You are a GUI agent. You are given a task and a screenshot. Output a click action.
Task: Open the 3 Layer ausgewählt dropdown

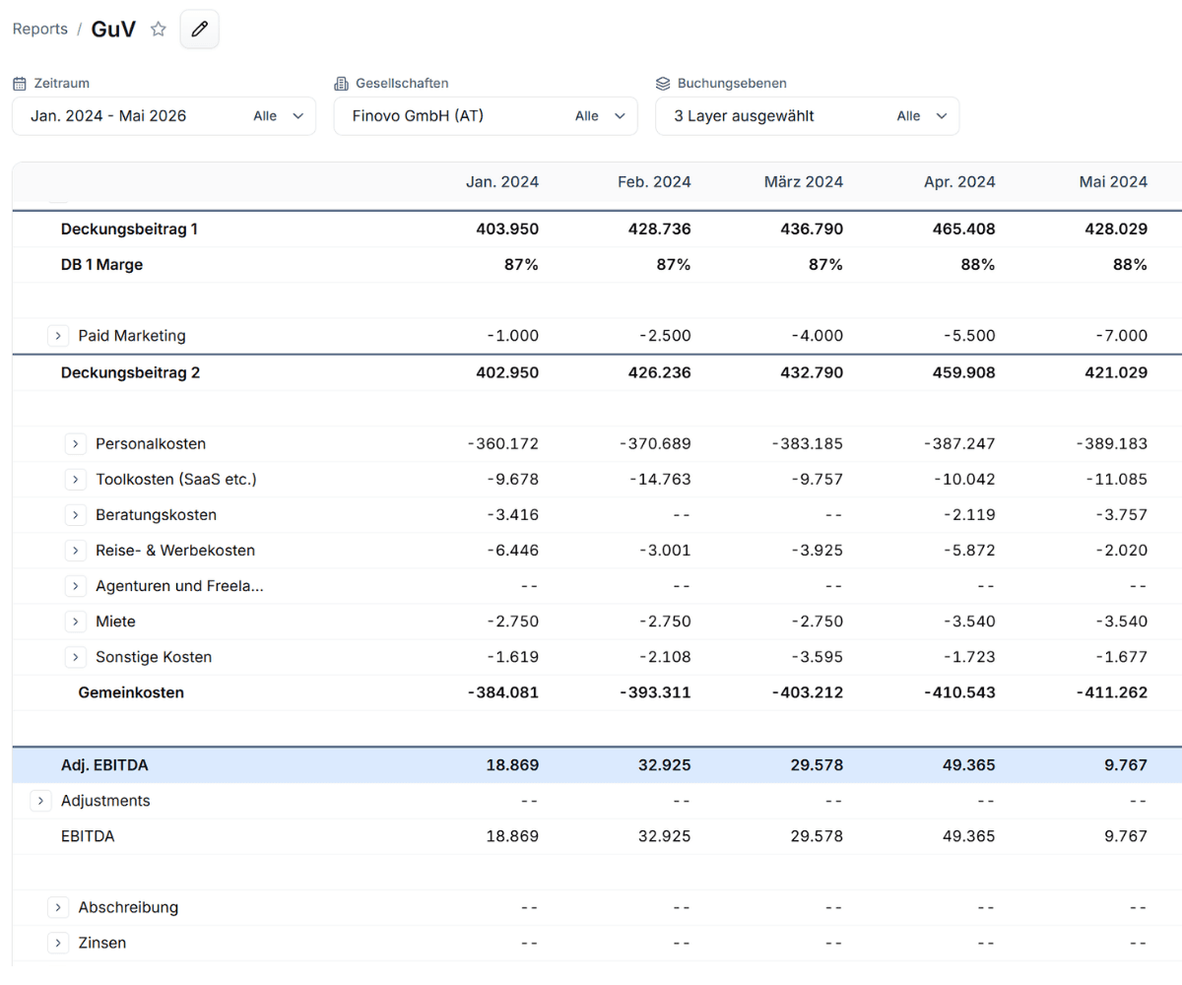(808, 116)
